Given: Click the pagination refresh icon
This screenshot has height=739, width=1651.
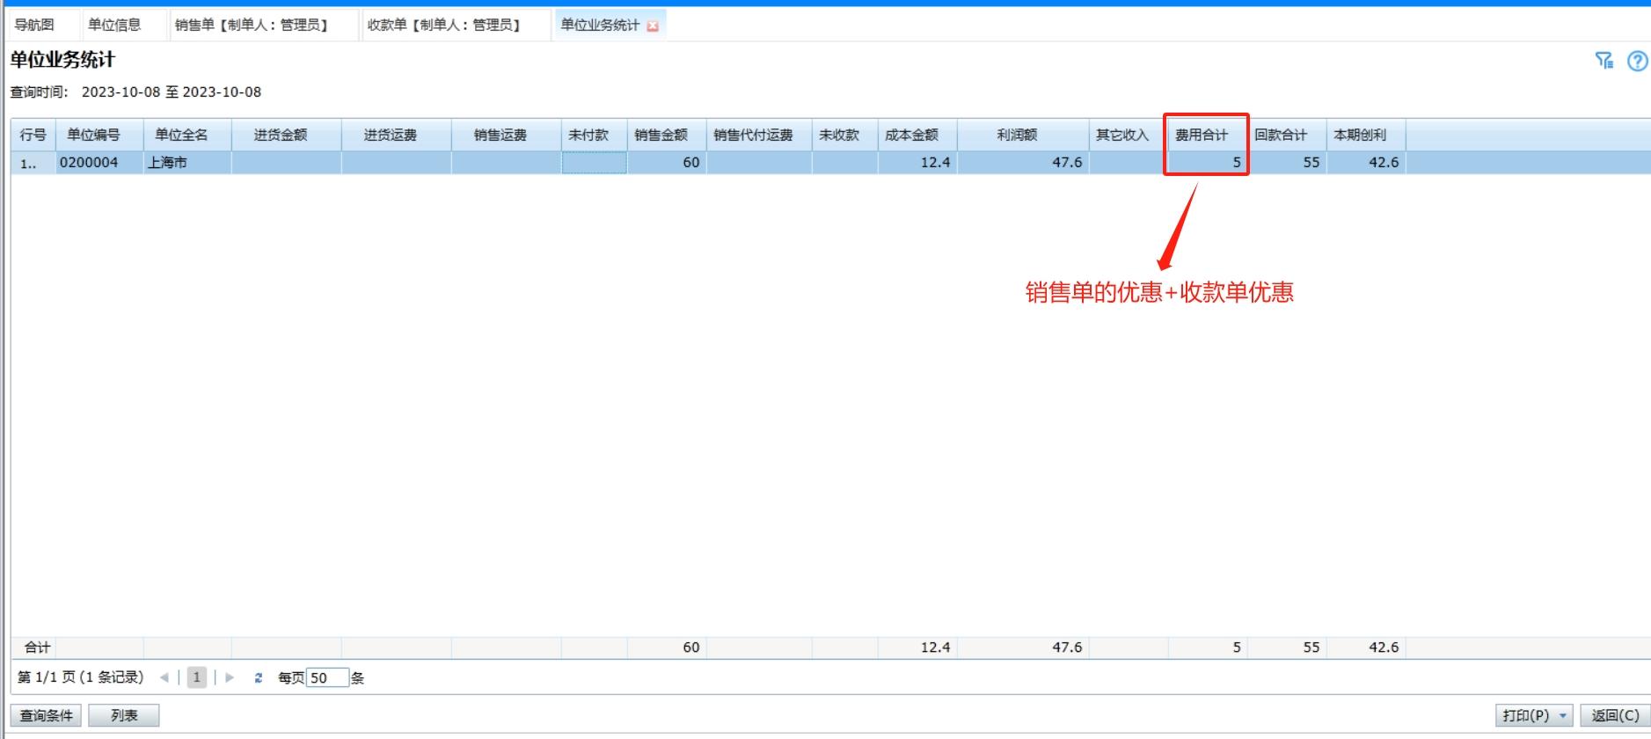Looking at the screenshot, I should click(258, 677).
